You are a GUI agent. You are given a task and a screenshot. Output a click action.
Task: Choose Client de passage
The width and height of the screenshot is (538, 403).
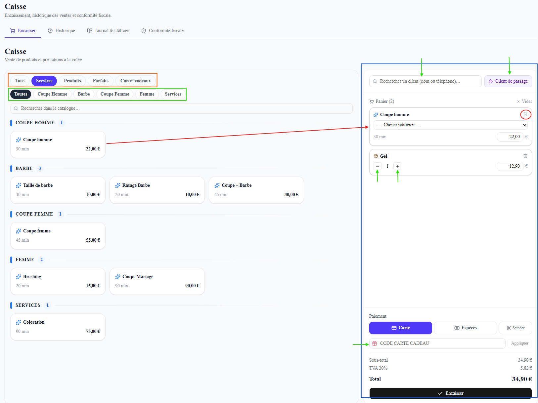click(x=508, y=81)
